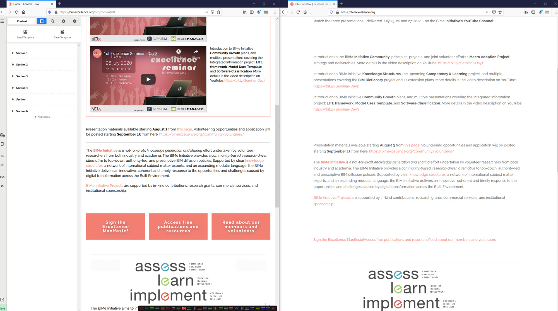
Task: Reload the page in the left browser window
Action: 17,12
